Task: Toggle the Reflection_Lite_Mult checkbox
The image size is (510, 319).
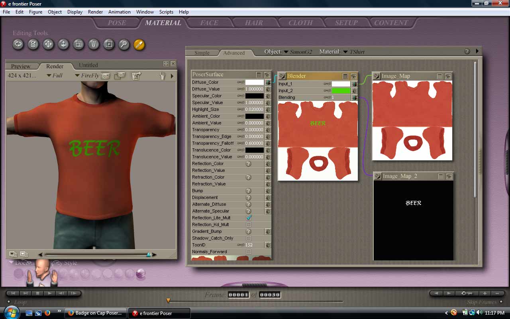Action: [249, 218]
